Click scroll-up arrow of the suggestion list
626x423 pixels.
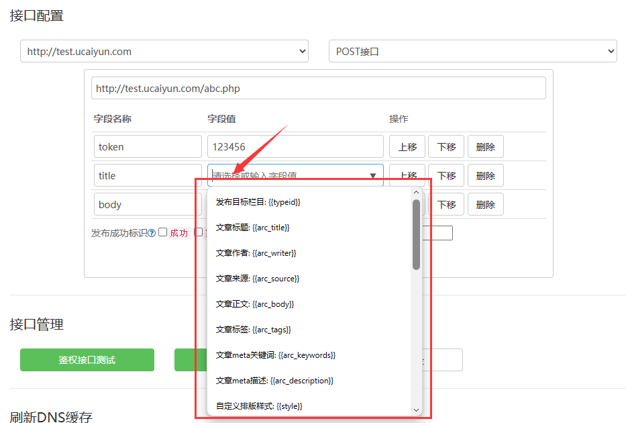[416, 193]
